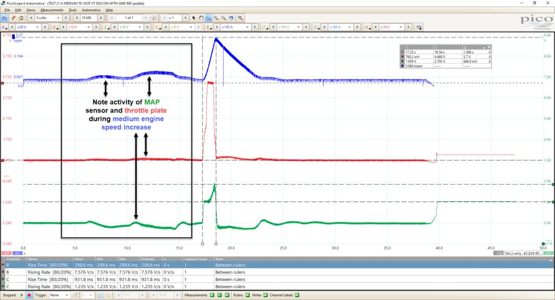The width and height of the screenshot is (555, 300).
Task: Choose the hand pan tool
Action: coord(201,18)
